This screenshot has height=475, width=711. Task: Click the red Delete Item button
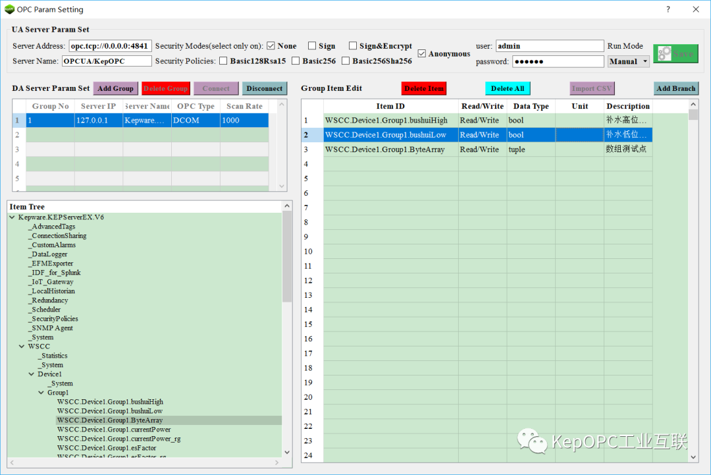[x=424, y=88]
